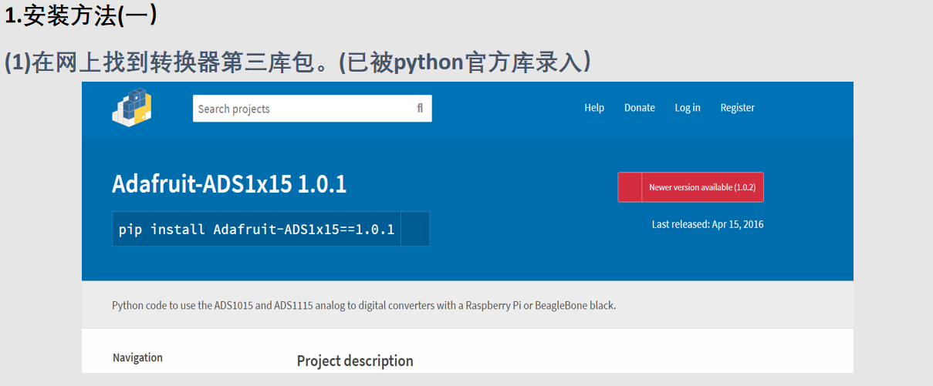Click the blank icon section of the red version button

(630, 187)
